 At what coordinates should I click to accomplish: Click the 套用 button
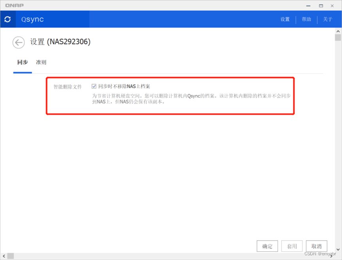click(x=292, y=246)
